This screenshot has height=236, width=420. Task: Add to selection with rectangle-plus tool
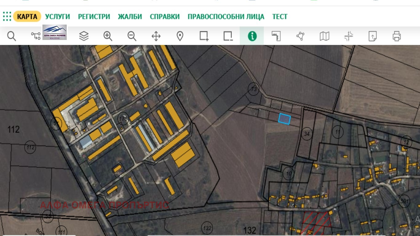pyautogui.click(x=204, y=36)
